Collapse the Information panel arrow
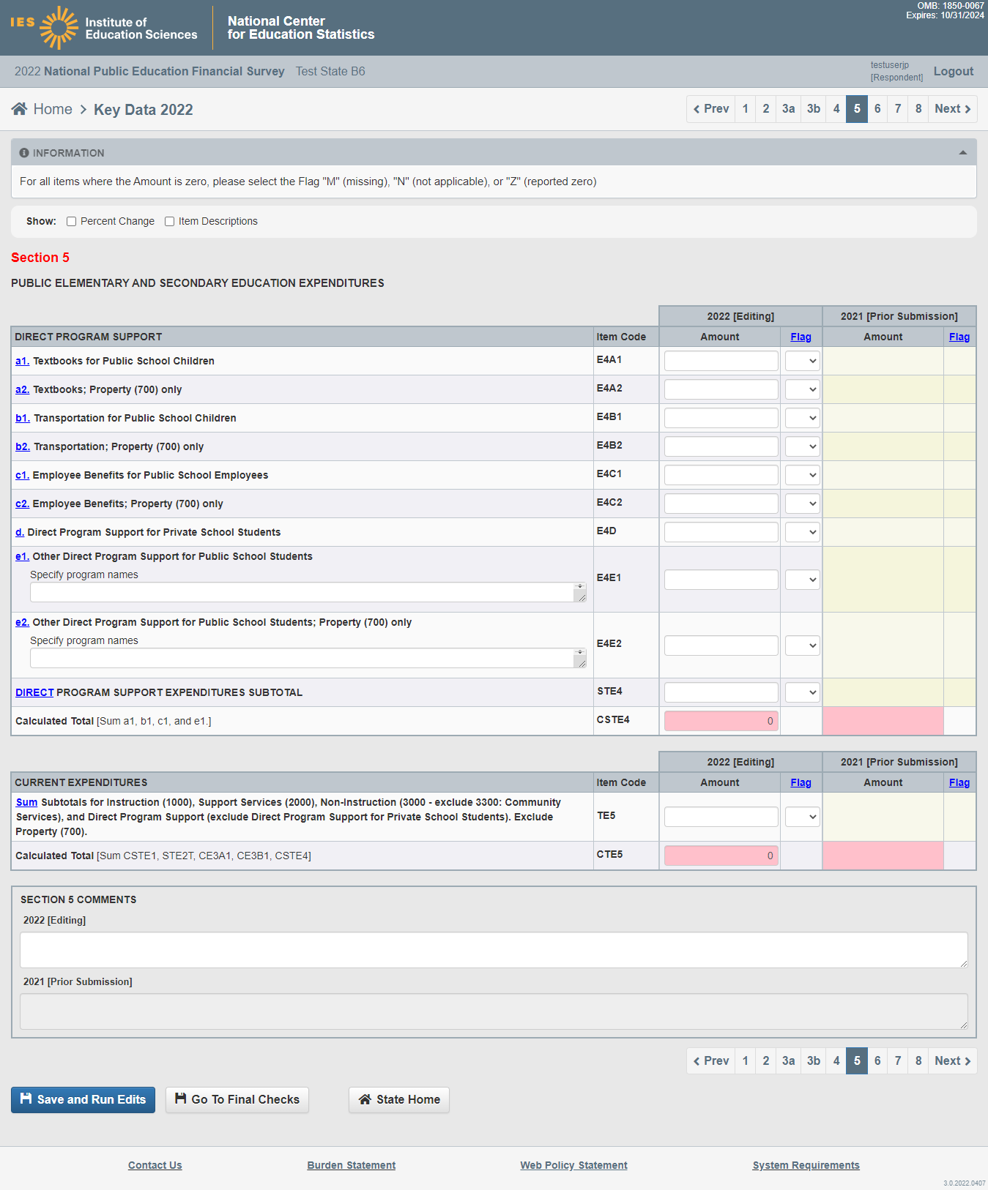The height and width of the screenshot is (1190, 988). click(x=962, y=153)
